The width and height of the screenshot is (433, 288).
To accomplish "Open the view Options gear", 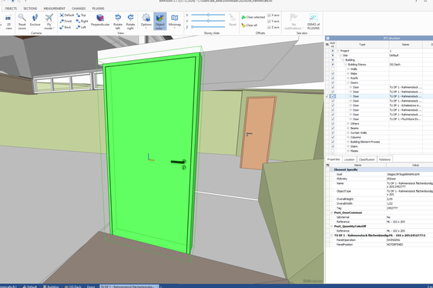I will coord(146,21).
